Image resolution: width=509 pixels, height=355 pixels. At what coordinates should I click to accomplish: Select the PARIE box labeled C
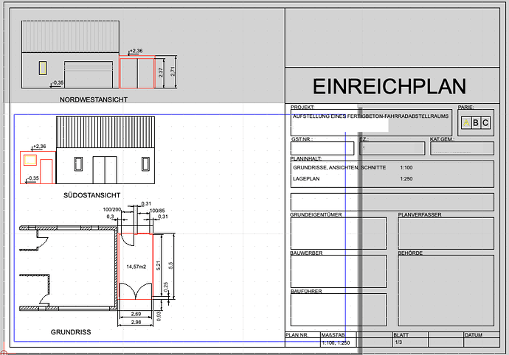[x=485, y=123]
